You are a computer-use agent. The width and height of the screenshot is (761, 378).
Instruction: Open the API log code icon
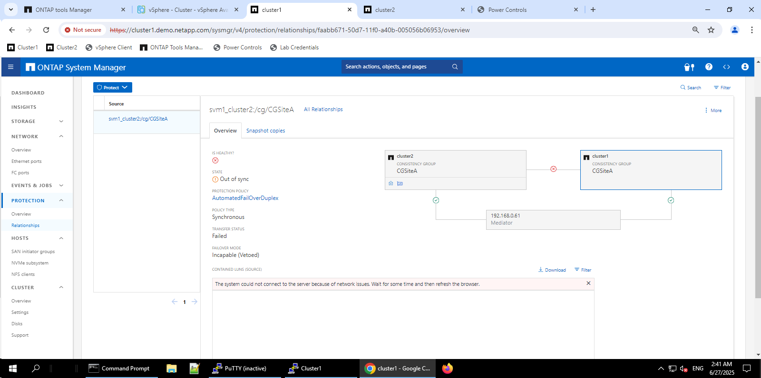(x=726, y=67)
